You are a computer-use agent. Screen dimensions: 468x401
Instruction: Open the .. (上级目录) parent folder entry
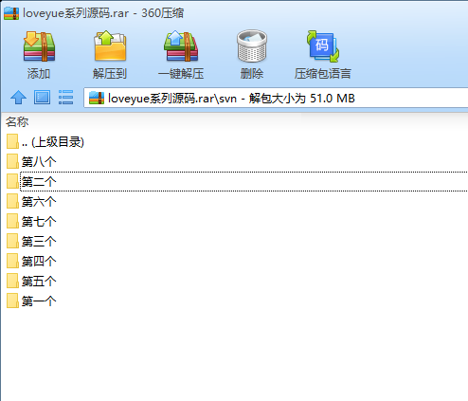pos(45,142)
